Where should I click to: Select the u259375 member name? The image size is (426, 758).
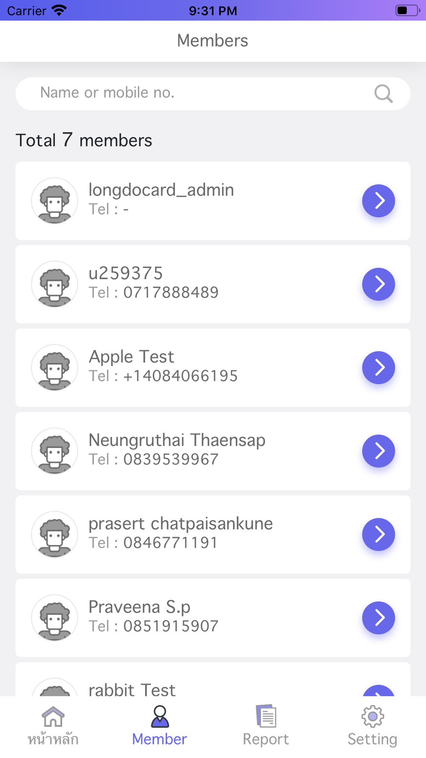coord(126,273)
